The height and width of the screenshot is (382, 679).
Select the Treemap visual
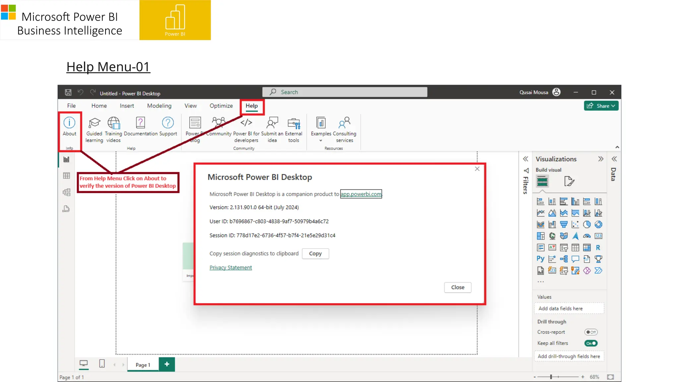tap(540, 236)
